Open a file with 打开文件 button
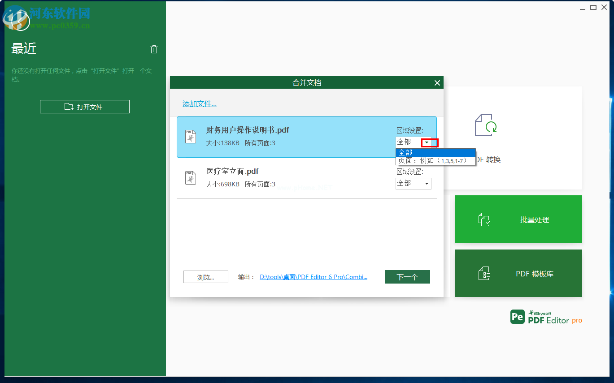The height and width of the screenshot is (383, 614). coord(85,107)
